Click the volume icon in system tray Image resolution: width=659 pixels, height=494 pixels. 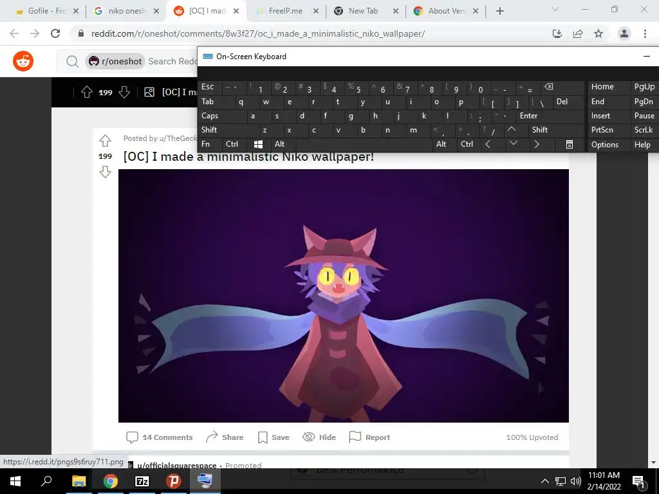click(575, 481)
